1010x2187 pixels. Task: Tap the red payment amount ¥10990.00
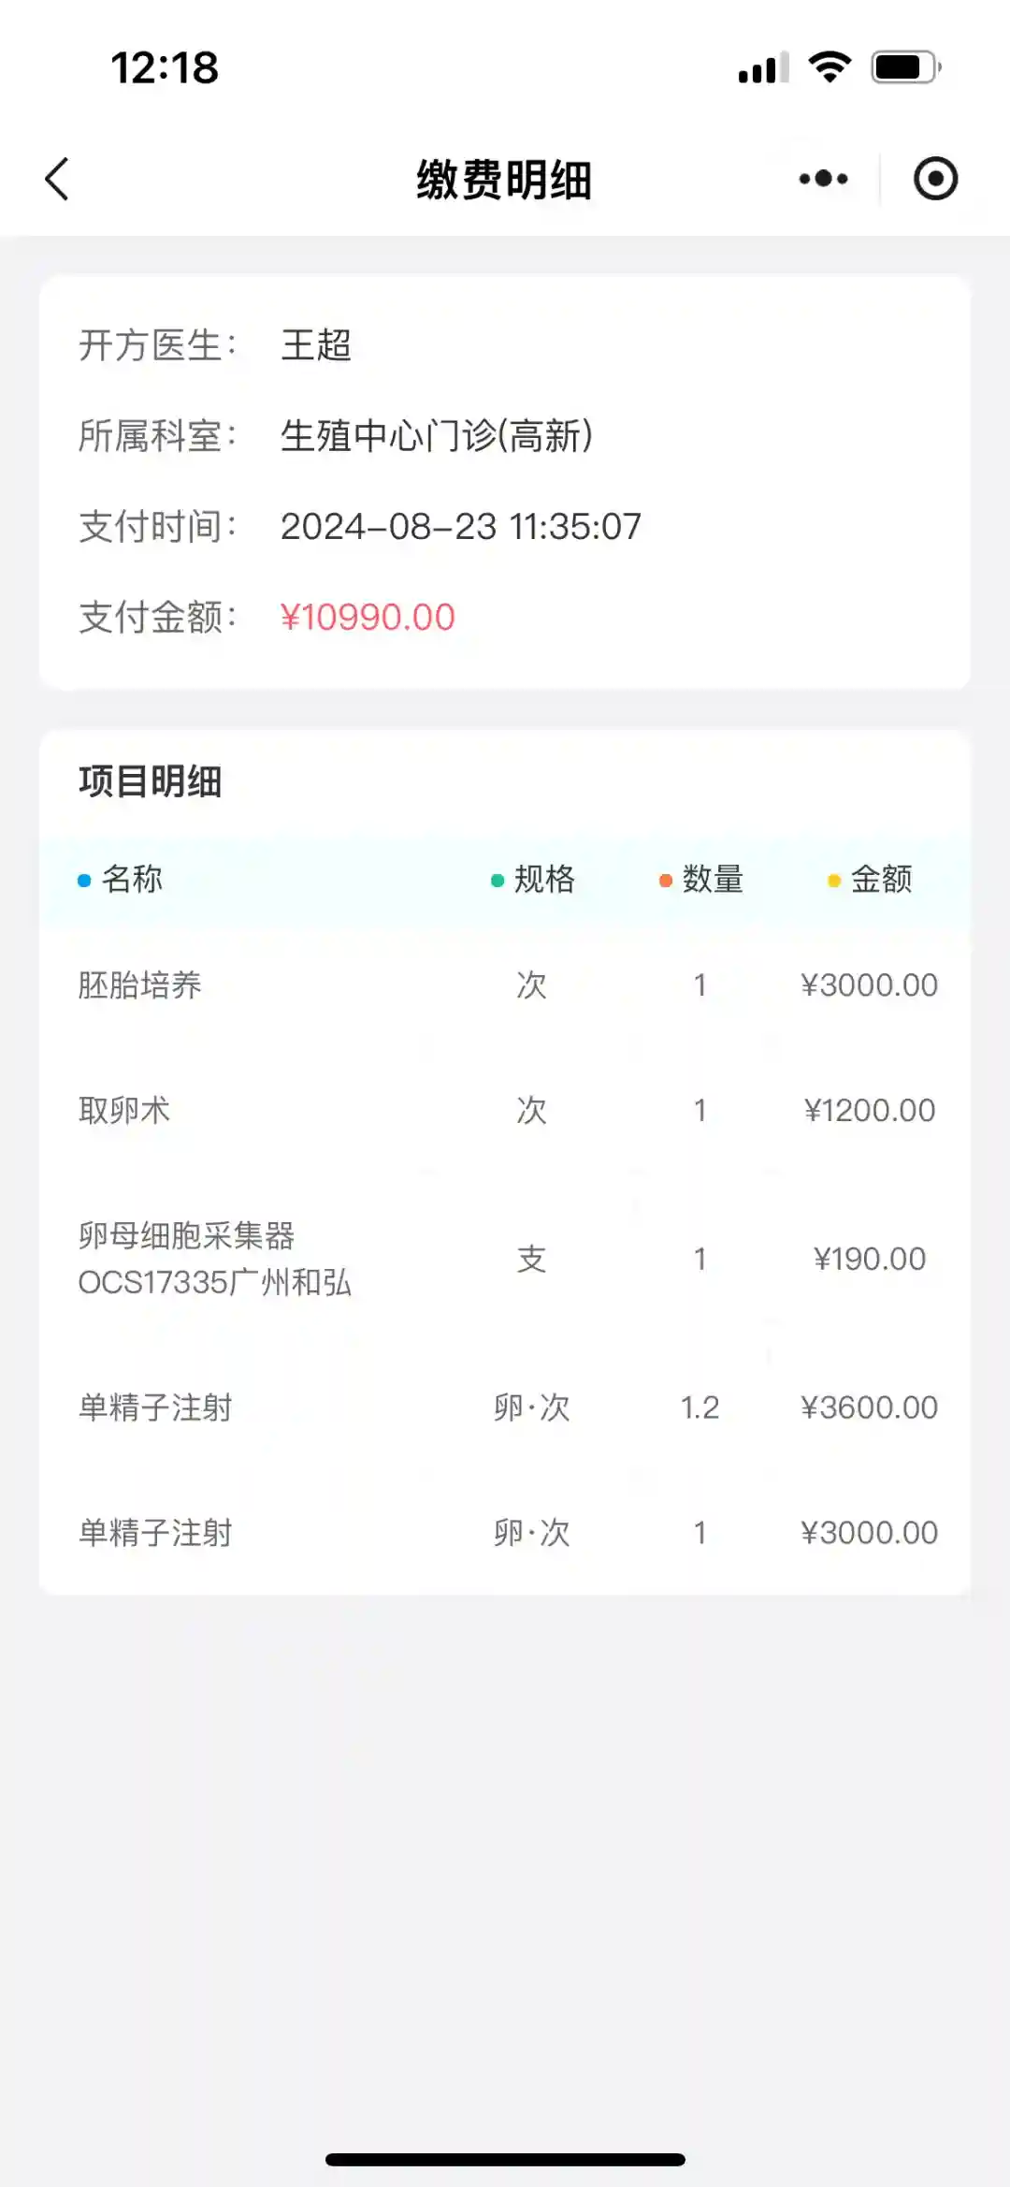pos(368,618)
